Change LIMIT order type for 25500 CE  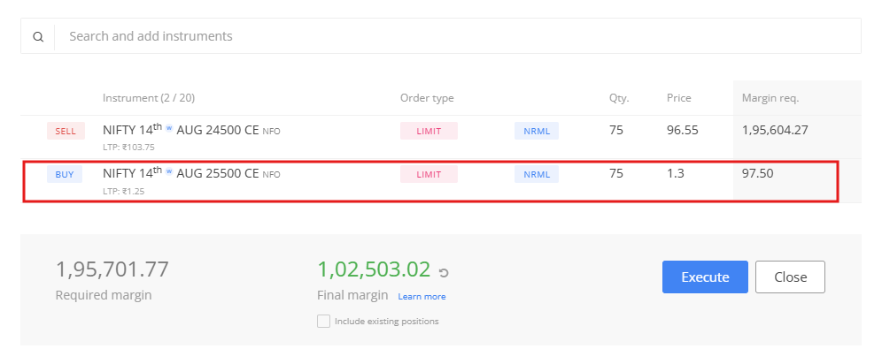[429, 174]
